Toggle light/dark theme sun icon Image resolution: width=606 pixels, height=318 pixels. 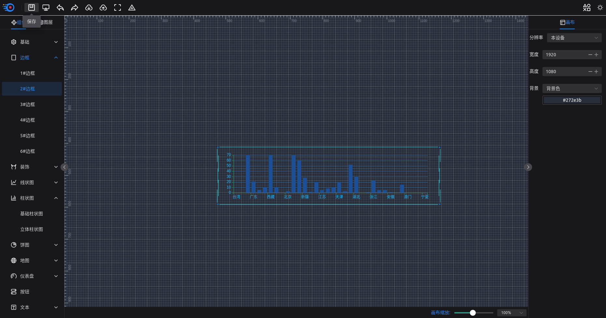tap(600, 7)
